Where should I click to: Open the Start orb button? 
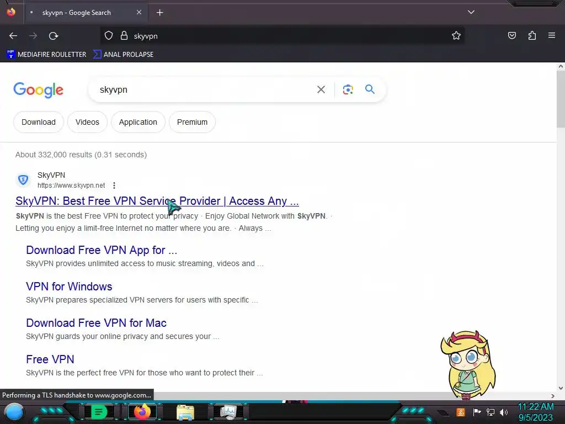pos(14,412)
